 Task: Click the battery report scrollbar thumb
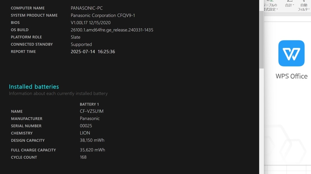(x=261, y=40)
